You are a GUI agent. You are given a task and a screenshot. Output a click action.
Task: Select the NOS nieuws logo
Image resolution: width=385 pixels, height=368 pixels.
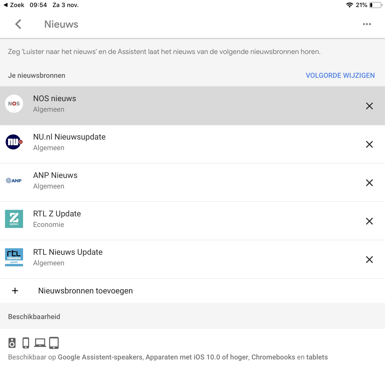click(x=14, y=104)
